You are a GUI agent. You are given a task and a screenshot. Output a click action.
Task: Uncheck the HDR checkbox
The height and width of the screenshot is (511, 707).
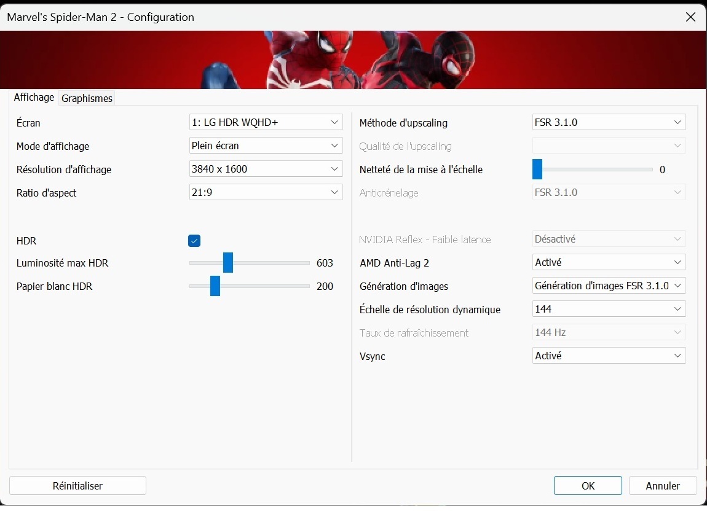pyautogui.click(x=194, y=241)
